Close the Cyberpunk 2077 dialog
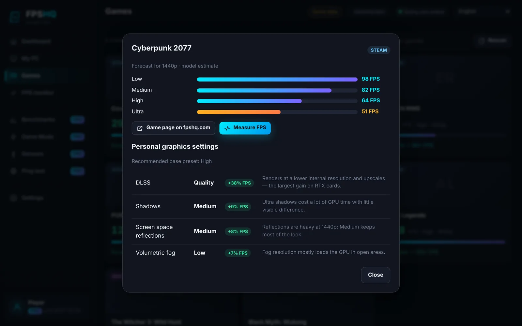The height and width of the screenshot is (326, 522). pos(376,275)
